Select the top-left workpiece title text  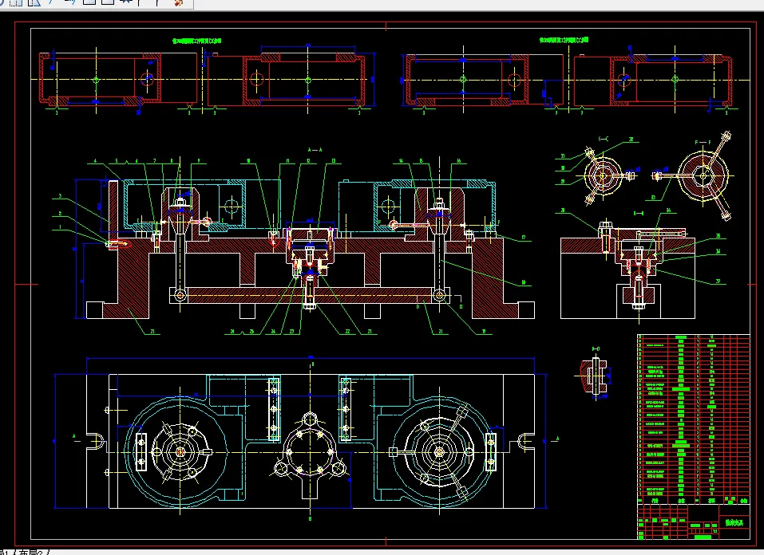click(197, 41)
